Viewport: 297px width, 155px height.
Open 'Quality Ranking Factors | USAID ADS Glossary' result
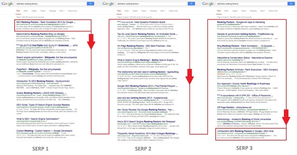coord(41,93)
